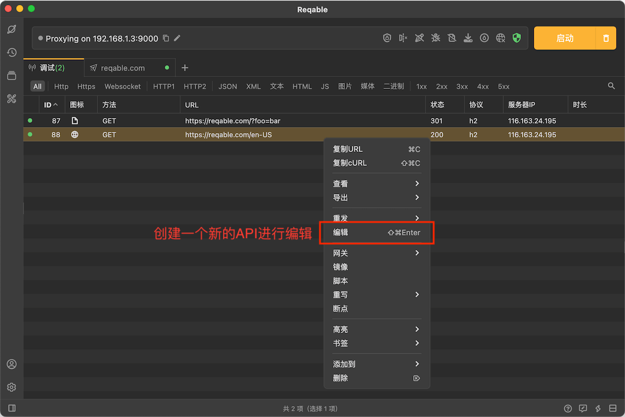Click the water drop circle icon
This screenshot has height=417, width=625.
(484, 38)
